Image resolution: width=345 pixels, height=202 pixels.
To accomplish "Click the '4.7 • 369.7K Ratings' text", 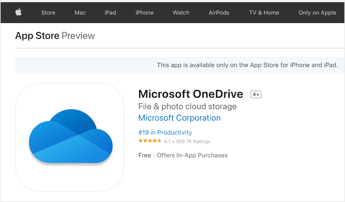I will [x=187, y=142].
